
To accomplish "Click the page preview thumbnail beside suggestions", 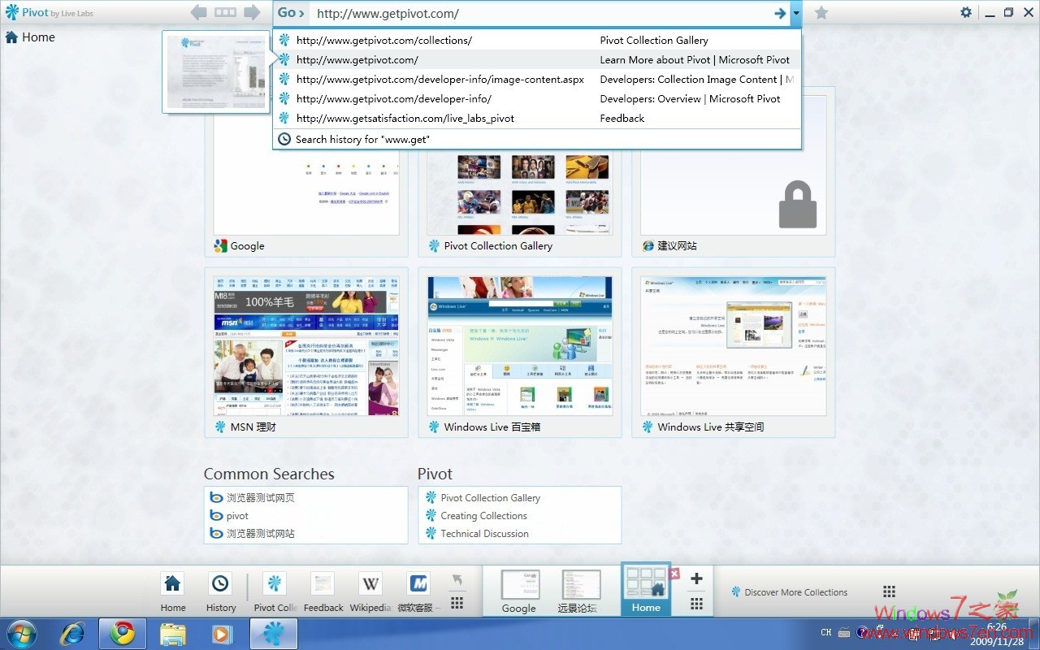I will pyautogui.click(x=215, y=71).
